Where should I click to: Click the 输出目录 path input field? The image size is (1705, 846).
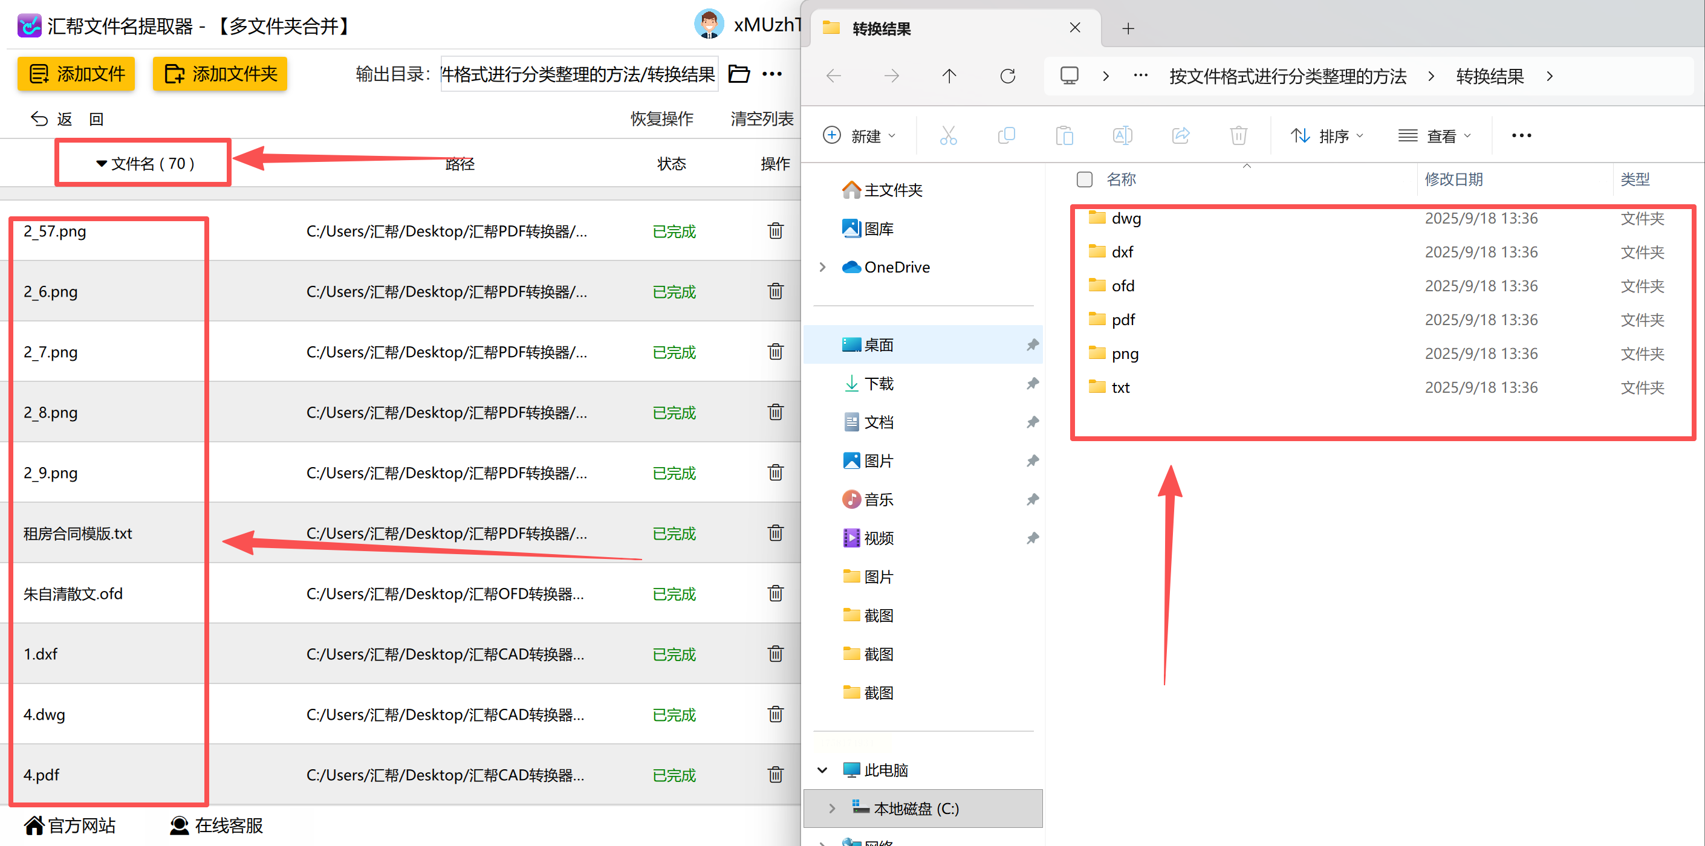(x=579, y=74)
